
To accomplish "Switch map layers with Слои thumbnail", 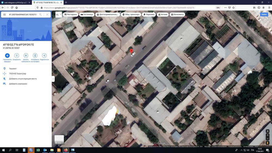I will point(59,140).
